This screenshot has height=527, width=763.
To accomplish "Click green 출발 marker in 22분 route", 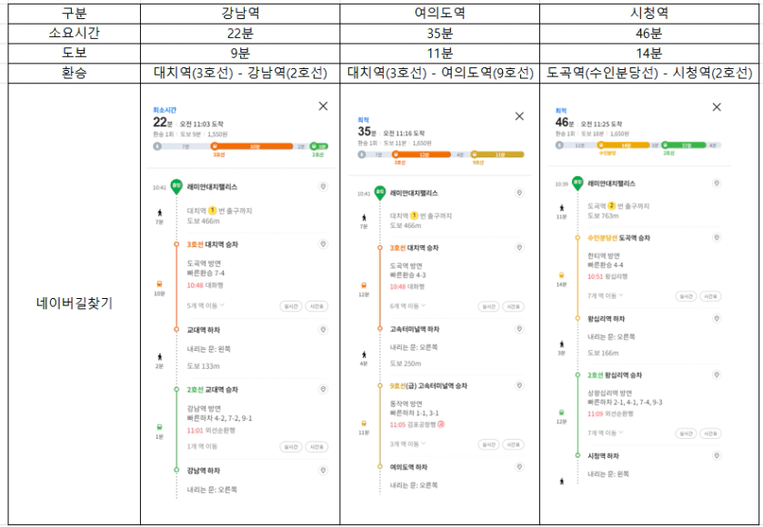I will point(176,186).
